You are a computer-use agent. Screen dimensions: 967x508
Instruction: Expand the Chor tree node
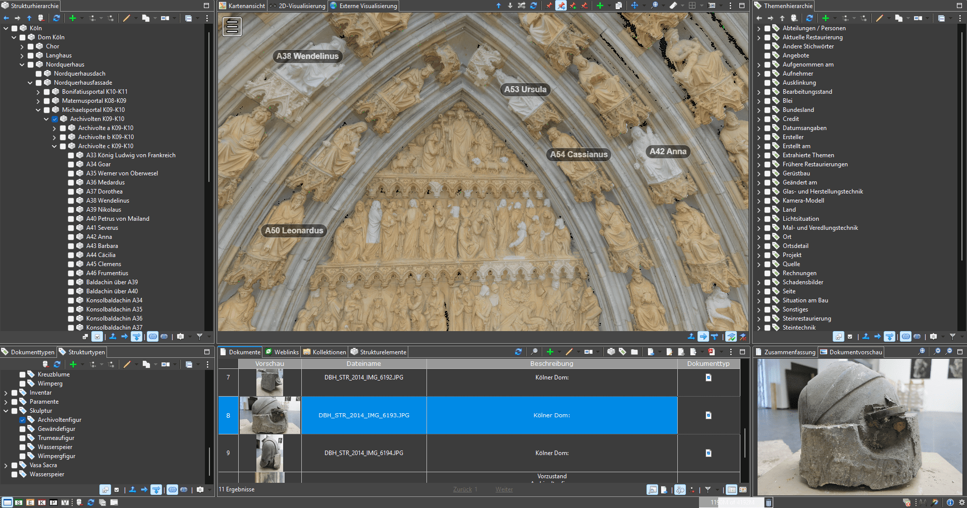[x=22, y=46]
